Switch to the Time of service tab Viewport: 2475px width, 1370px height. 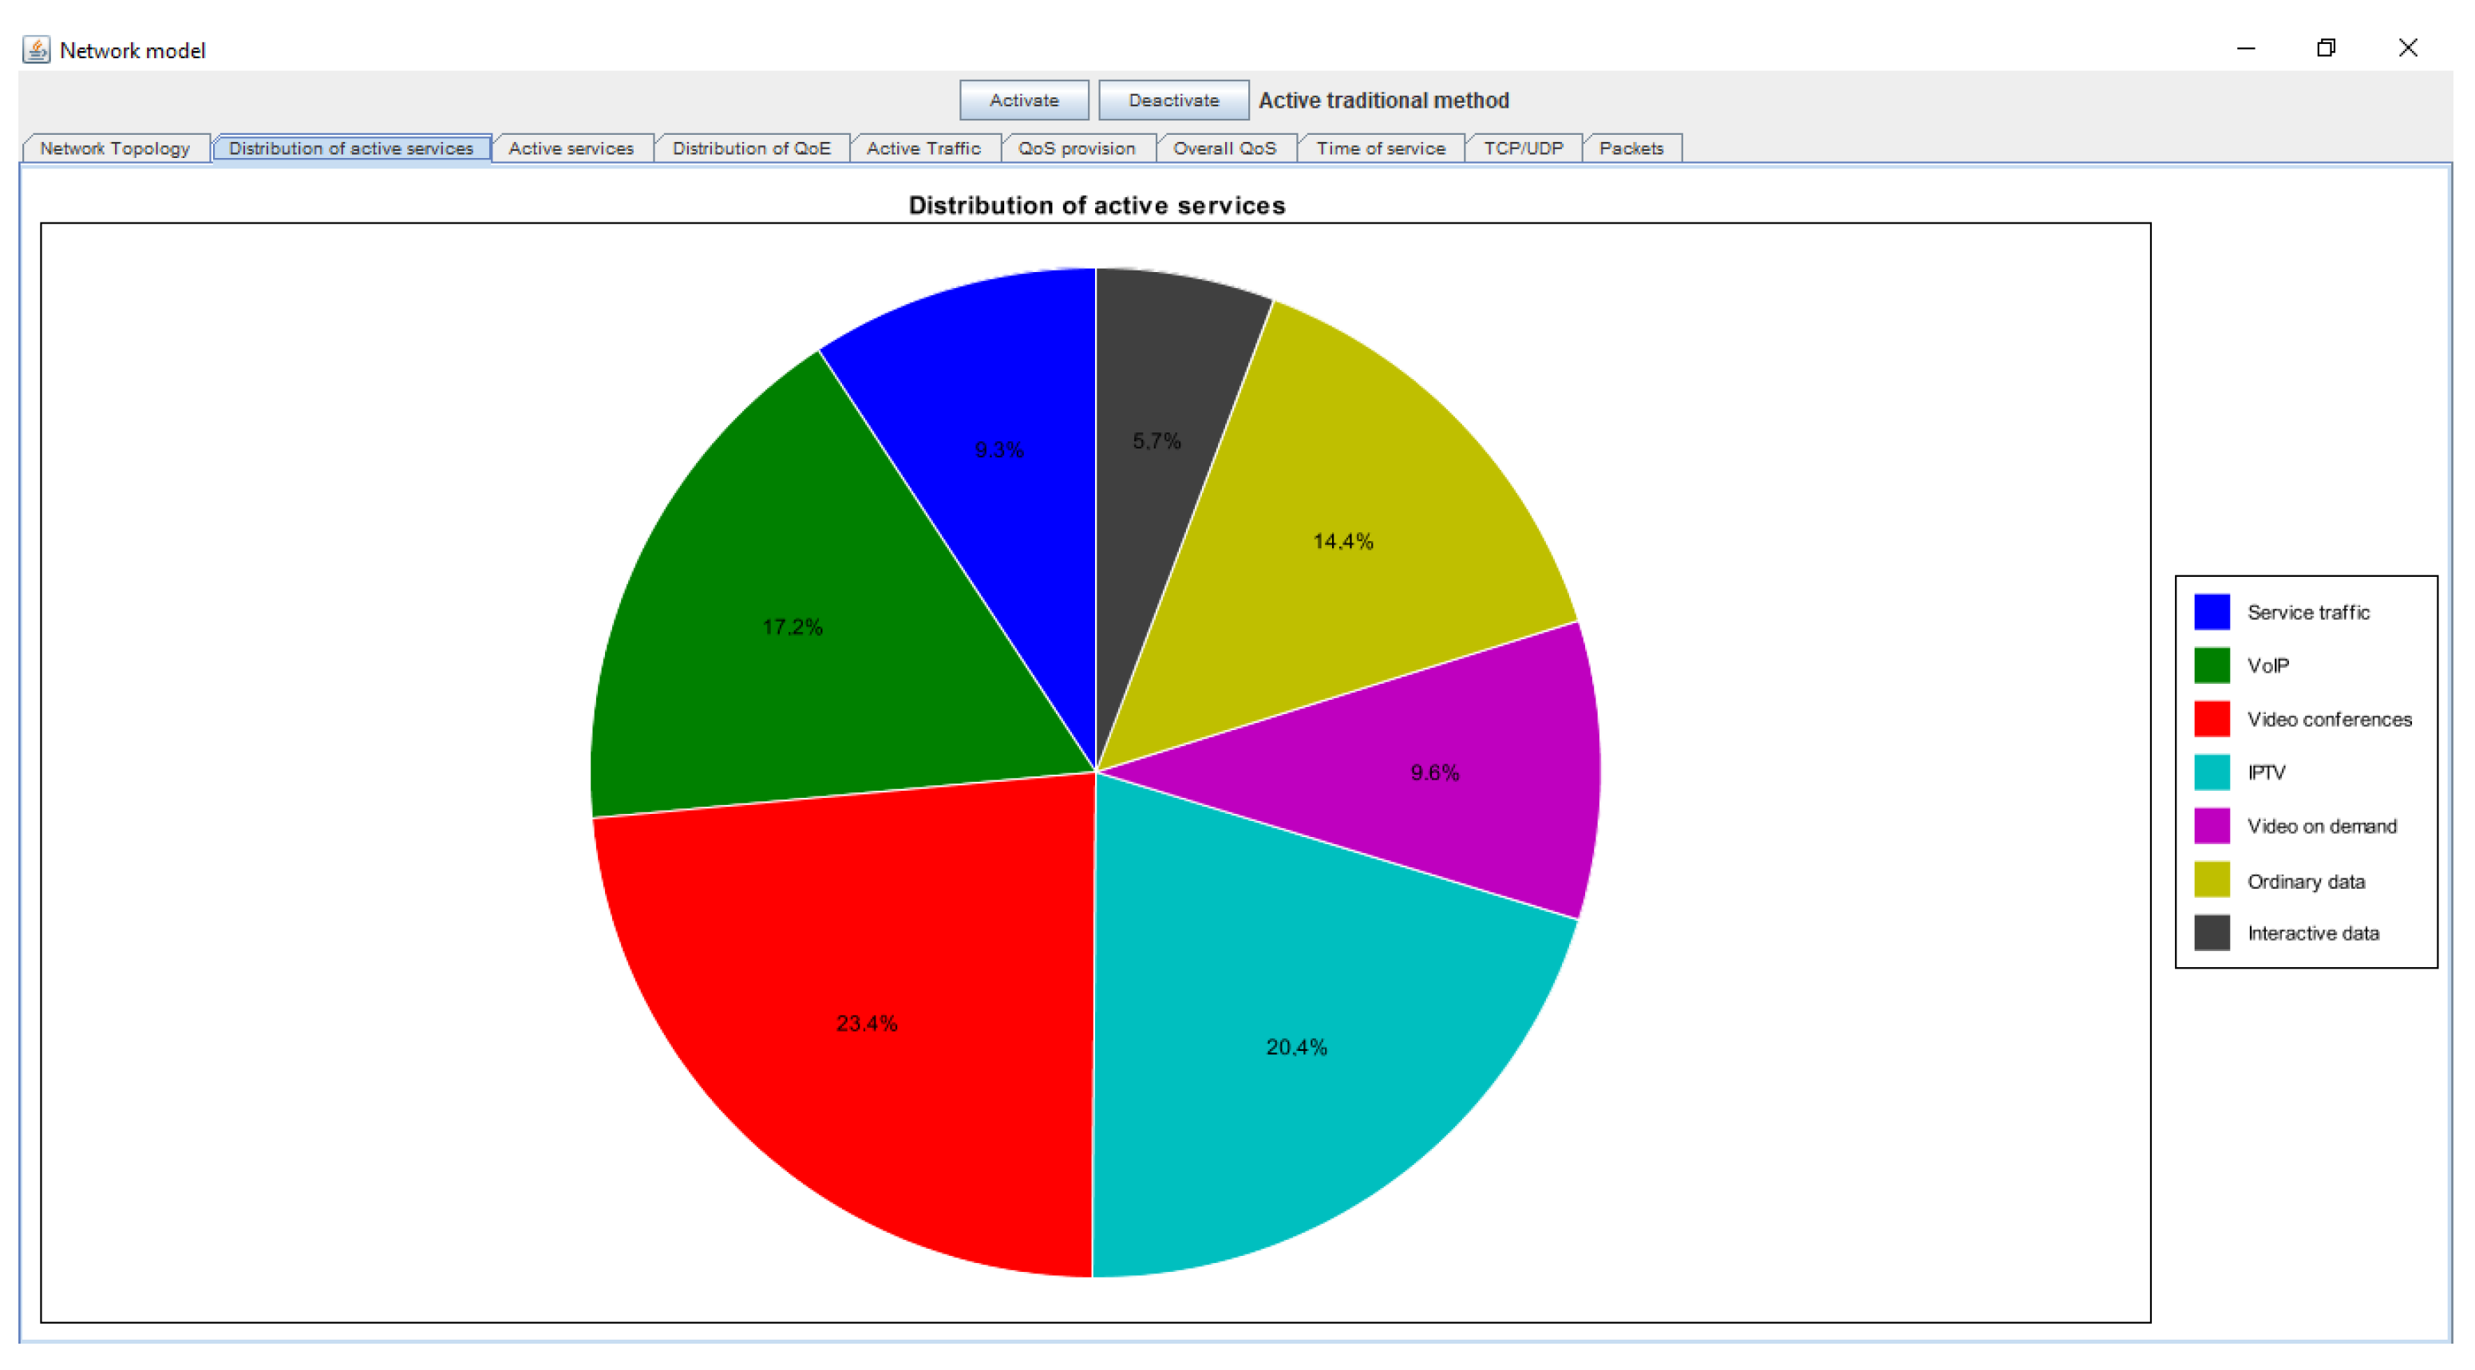click(1380, 148)
